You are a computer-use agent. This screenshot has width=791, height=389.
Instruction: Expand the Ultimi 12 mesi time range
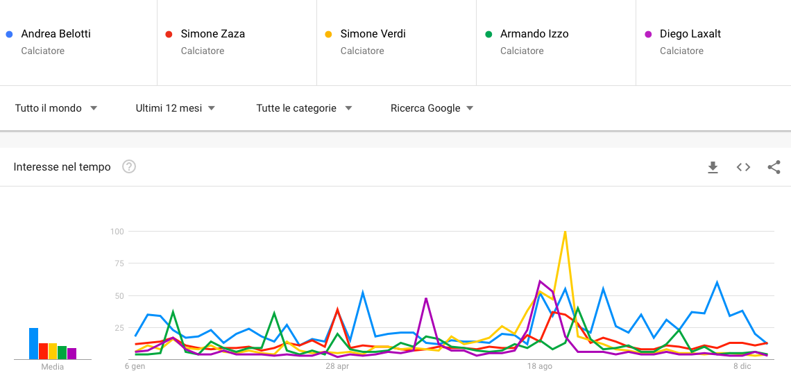pos(176,108)
